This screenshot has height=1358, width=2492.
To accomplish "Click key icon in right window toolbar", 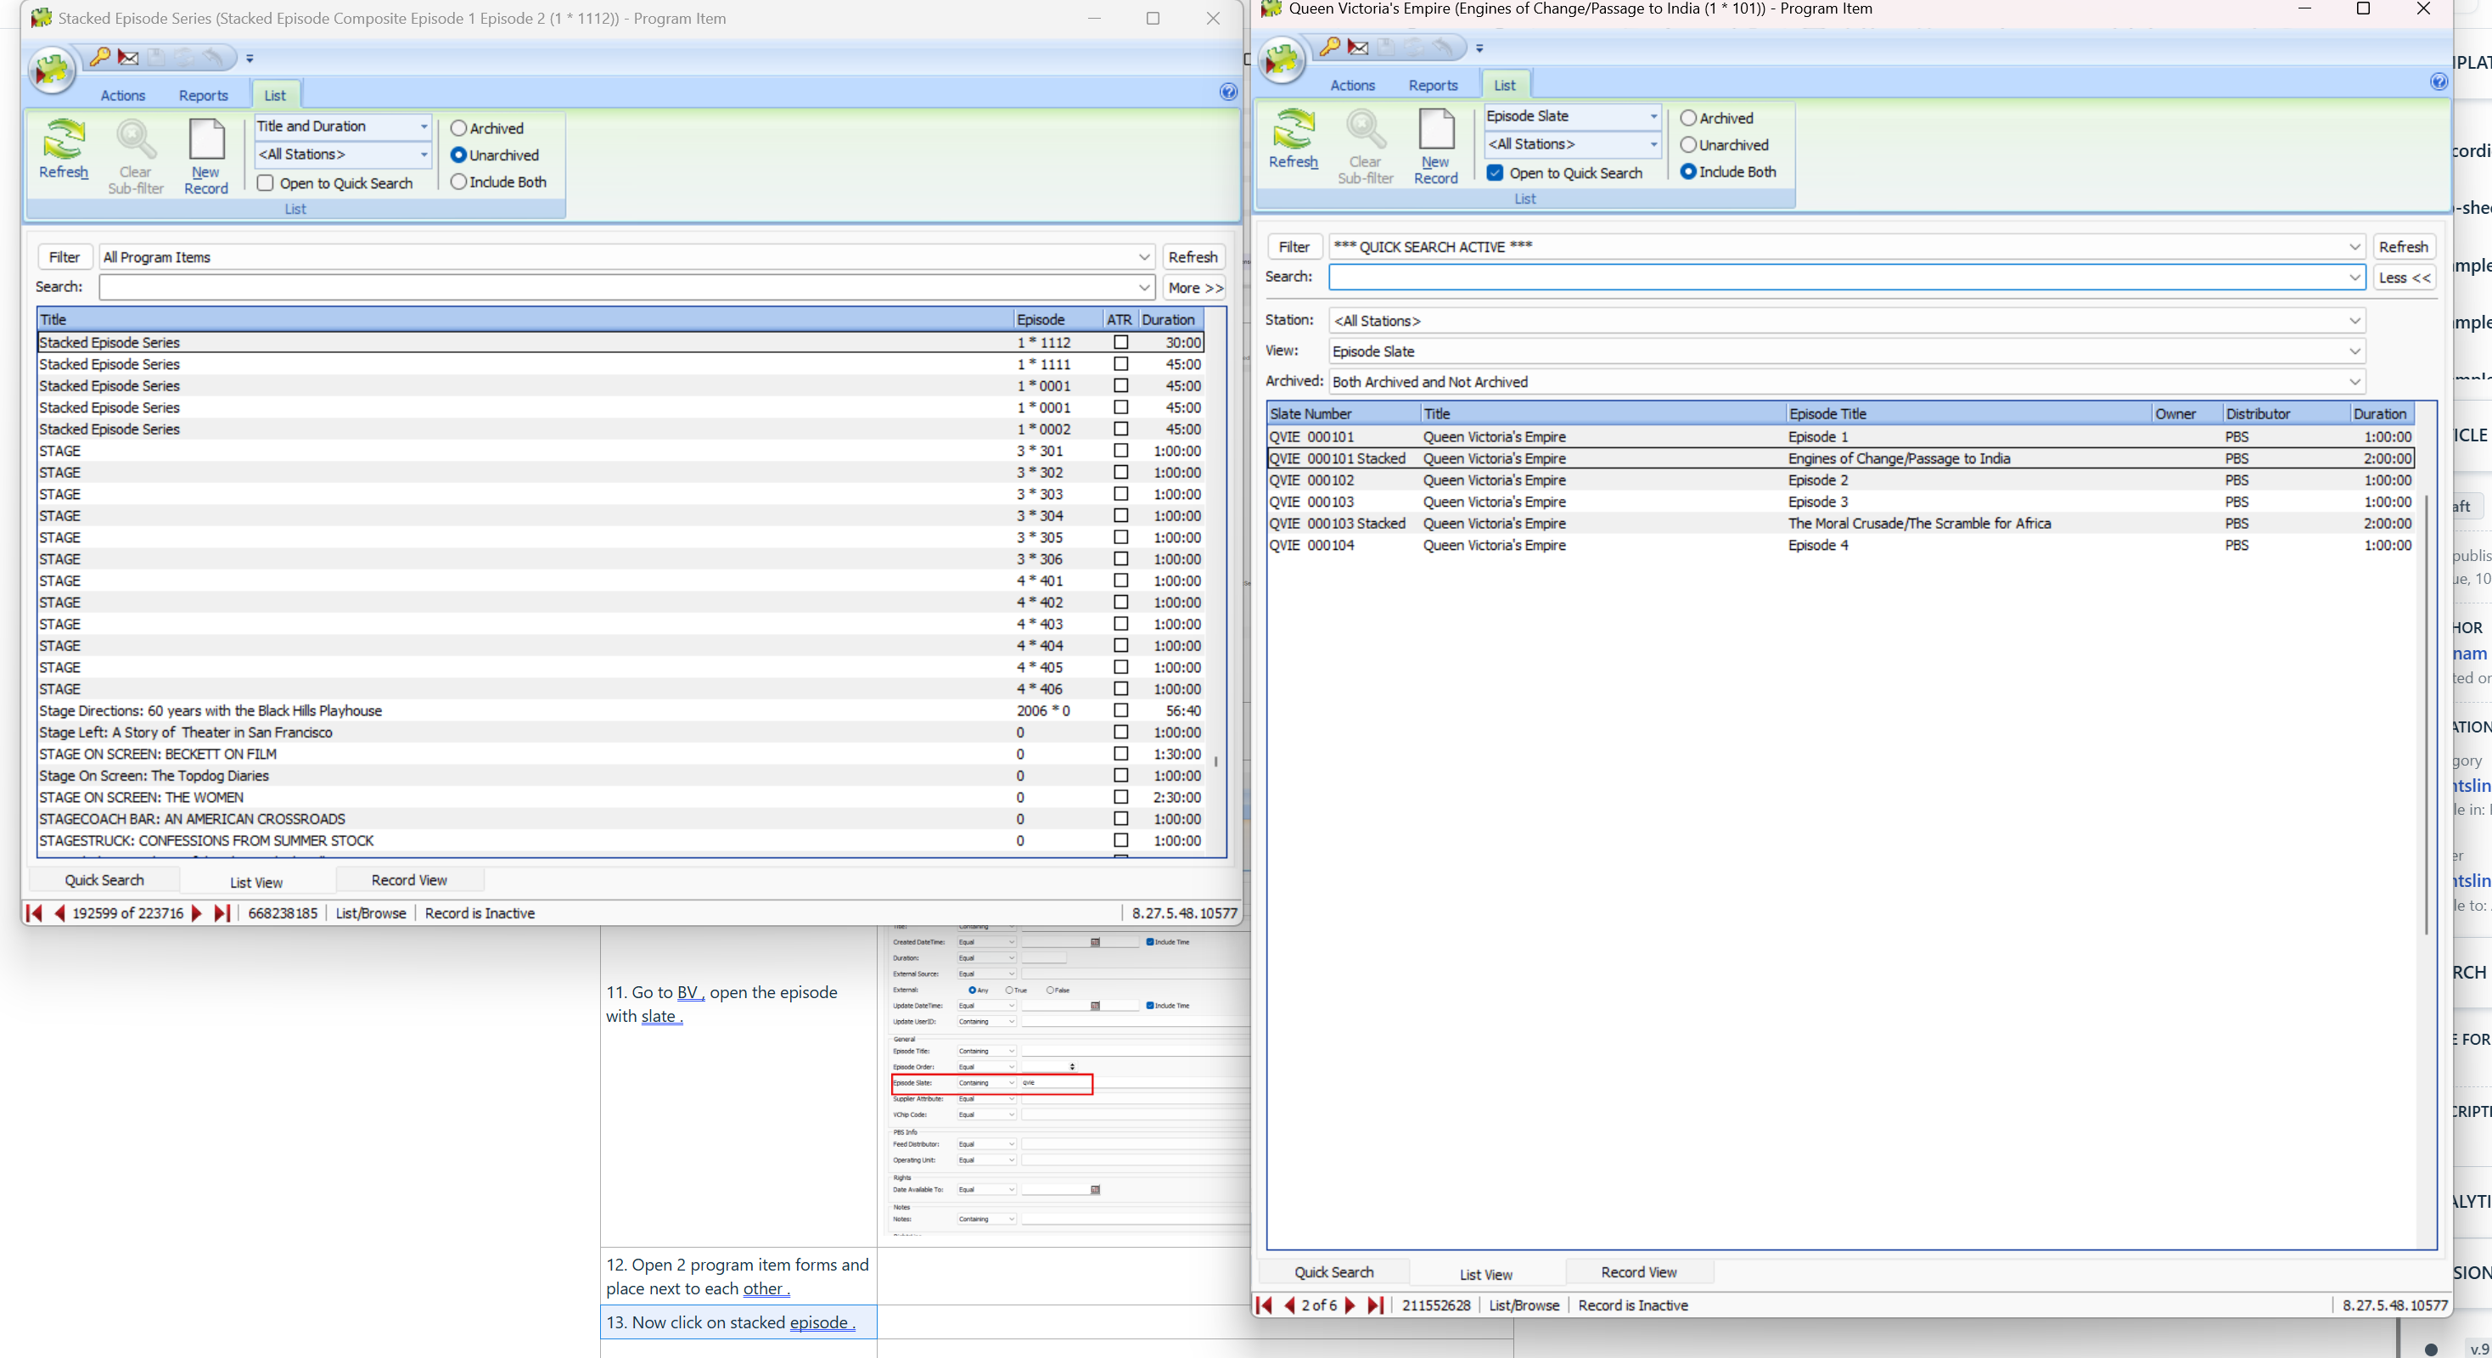I will (1329, 48).
